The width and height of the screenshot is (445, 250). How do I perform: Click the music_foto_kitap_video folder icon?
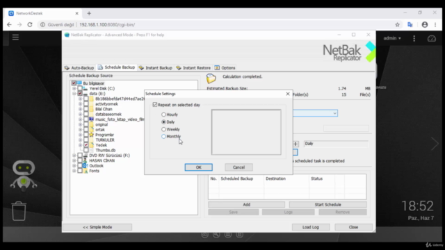tap(91, 119)
